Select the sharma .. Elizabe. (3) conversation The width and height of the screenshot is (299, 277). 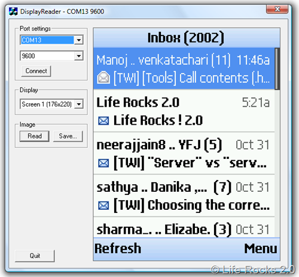[x=184, y=228]
